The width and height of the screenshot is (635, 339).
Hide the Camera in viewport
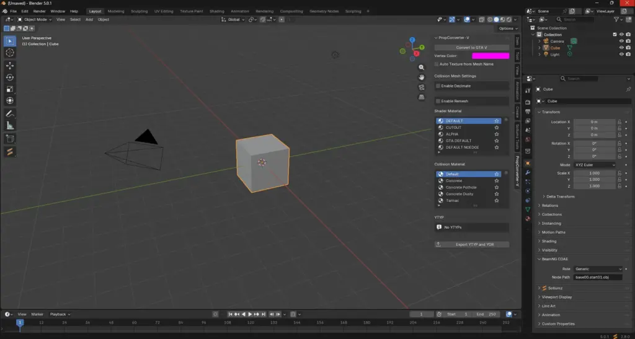[621, 42]
